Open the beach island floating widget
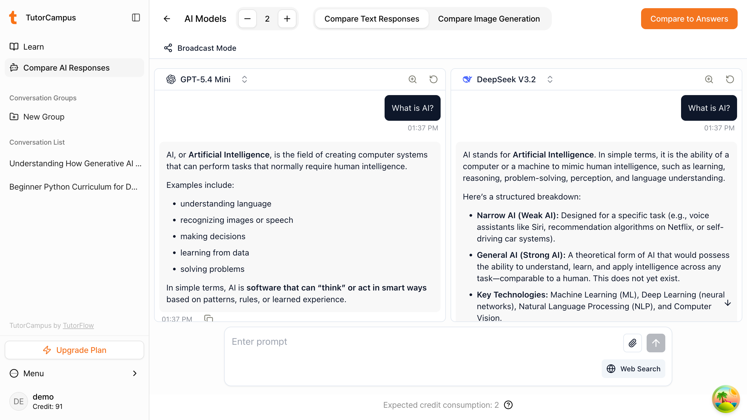The image size is (747, 420). pyautogui.click(x=726, y=399)
